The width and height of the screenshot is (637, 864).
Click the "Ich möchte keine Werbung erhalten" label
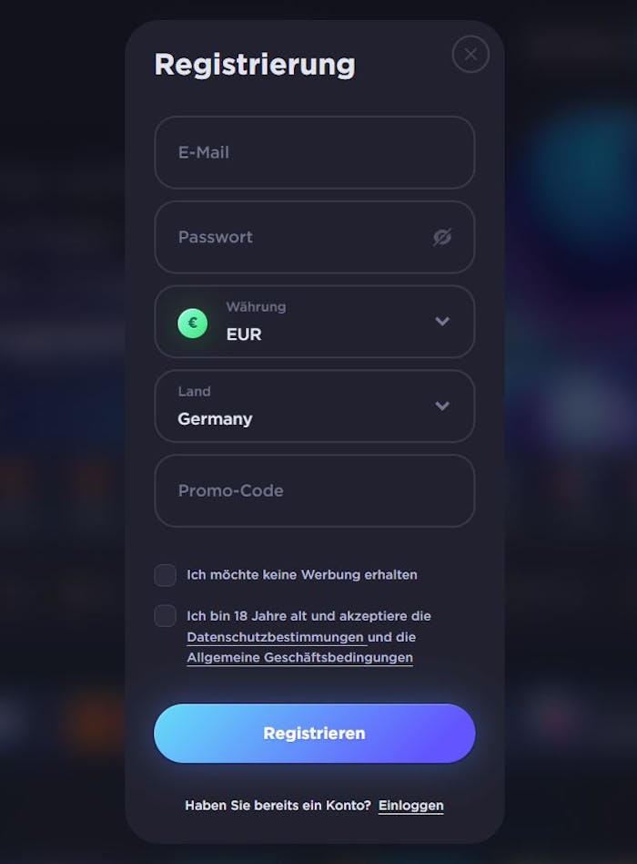[x=302, y=575]
